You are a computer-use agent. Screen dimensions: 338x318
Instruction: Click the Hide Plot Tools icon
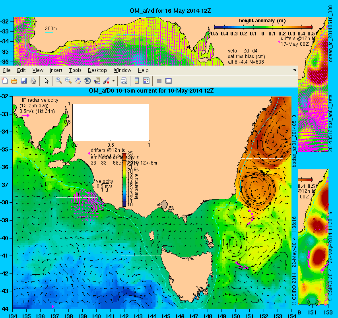tap(159, 81)
